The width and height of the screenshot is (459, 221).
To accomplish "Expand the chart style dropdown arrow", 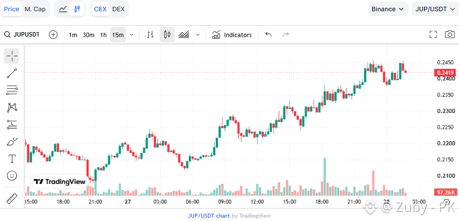I will tap(198, 35).
